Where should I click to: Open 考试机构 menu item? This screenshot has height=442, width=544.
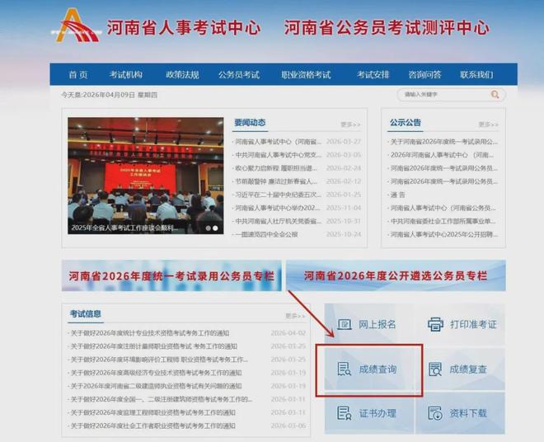(126, 75)
